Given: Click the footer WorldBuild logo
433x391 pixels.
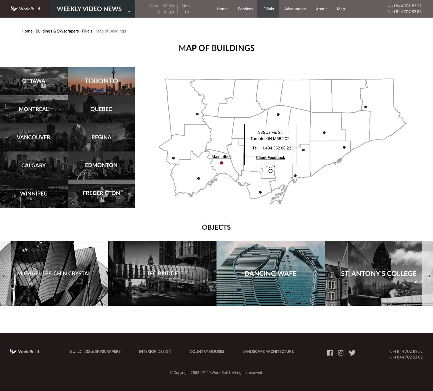Looking at the screenshot, I should pyautogui.click(x=24, y=351).
